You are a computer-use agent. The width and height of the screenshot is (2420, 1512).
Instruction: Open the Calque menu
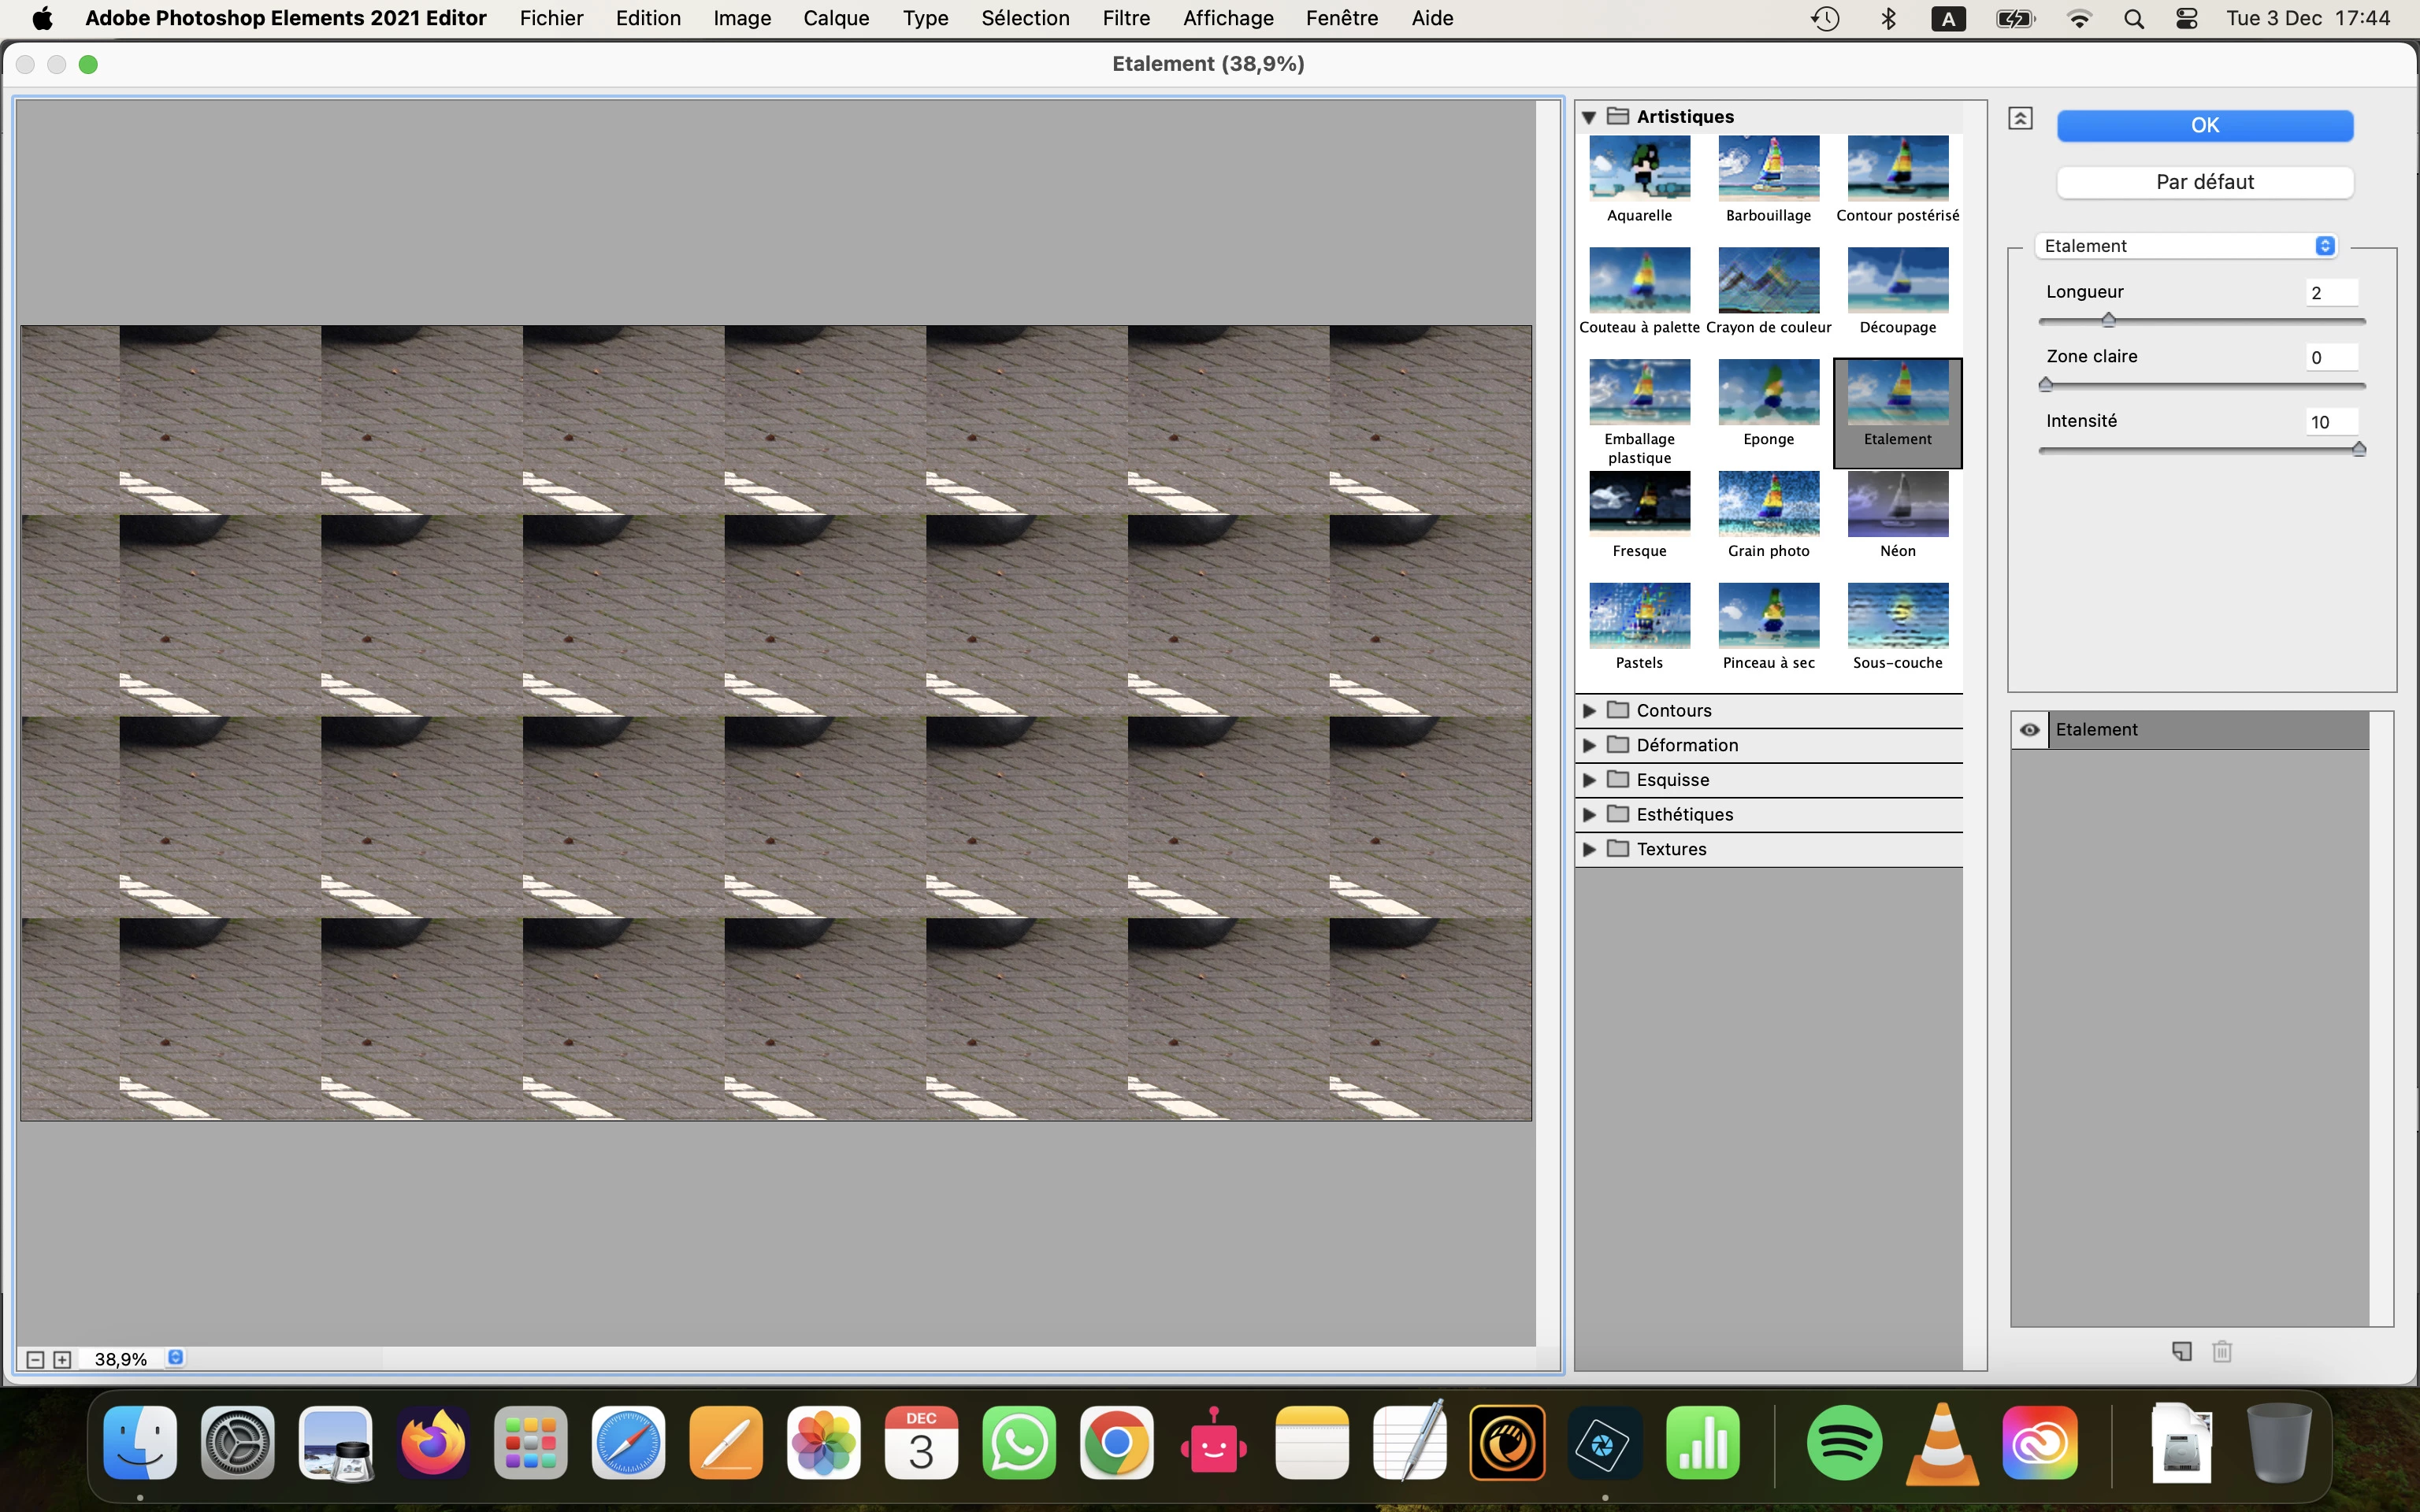[836, 18]
